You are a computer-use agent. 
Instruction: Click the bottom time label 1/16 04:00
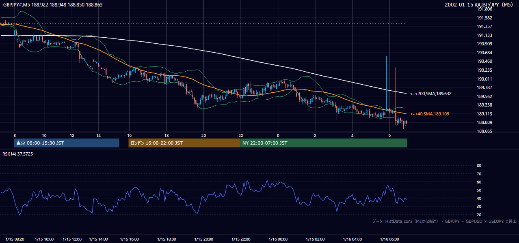pos(352,239)
